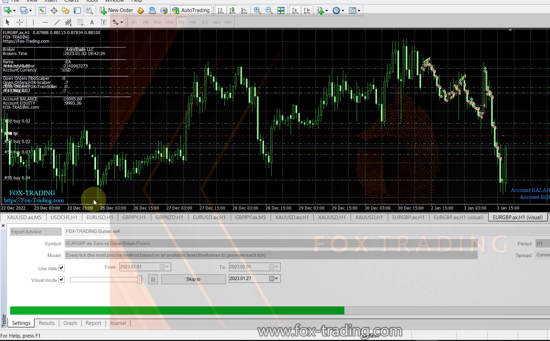Select the arrow cursor tool

pos(8,22)
